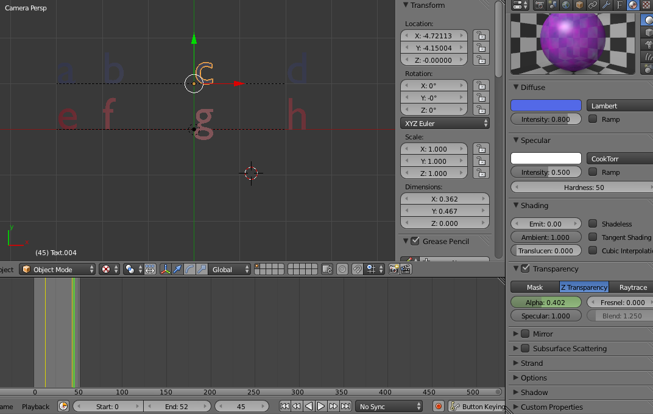The height and width of the screenshot is (414, 653).
Task: Enable Shadeless checkbox
Action: tap(593, 223)
